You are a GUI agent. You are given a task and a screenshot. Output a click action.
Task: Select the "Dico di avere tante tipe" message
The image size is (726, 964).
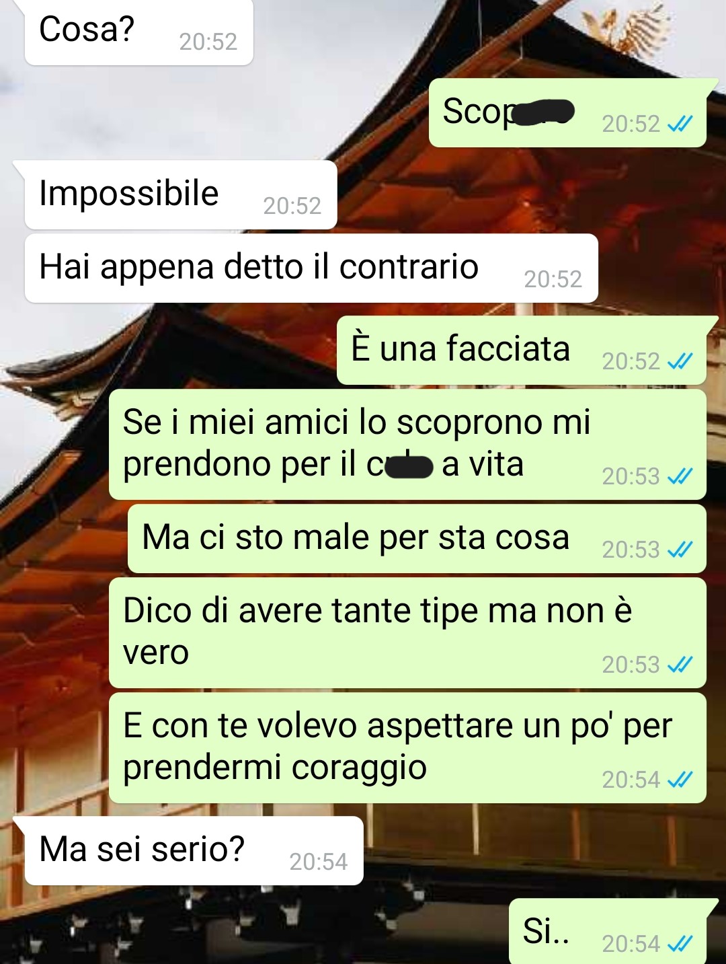[x=407, y=633]
